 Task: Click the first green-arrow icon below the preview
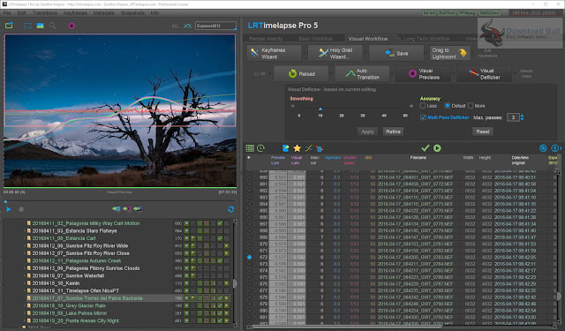coord(116,208)
